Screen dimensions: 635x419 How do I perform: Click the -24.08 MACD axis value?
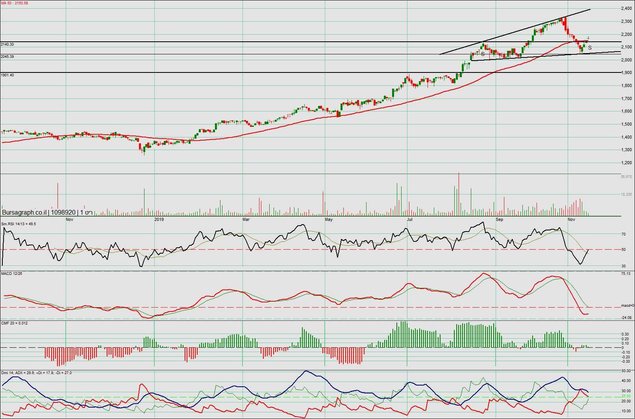coord(626,317)
